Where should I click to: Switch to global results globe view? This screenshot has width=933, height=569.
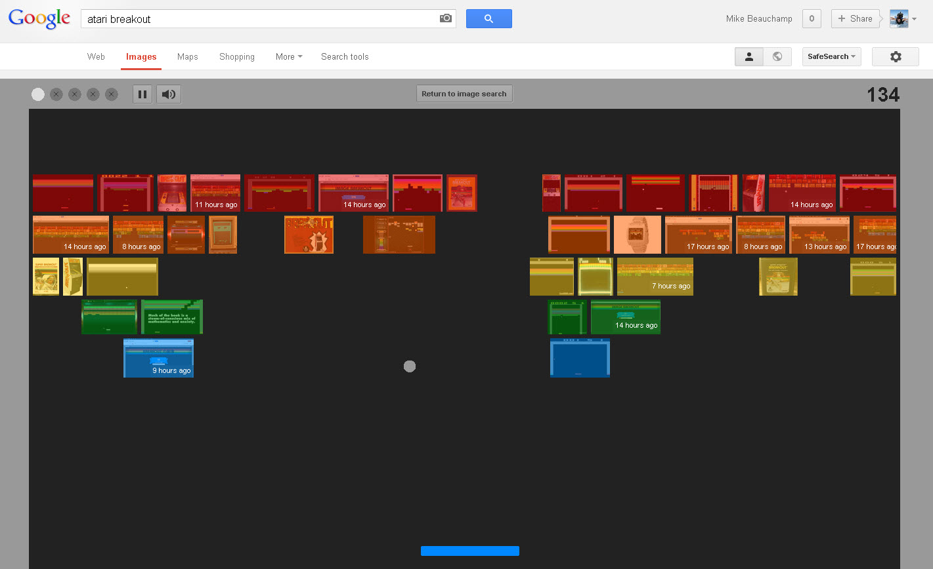coord(777,57)
